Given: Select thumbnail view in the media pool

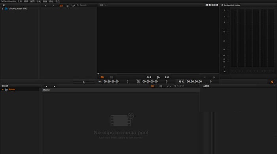Looking at the screenshot, I should coord(152,86).
